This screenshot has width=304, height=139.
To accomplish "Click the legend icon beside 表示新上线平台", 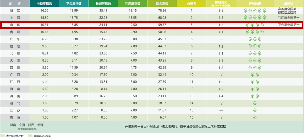I will coord(3,136).
